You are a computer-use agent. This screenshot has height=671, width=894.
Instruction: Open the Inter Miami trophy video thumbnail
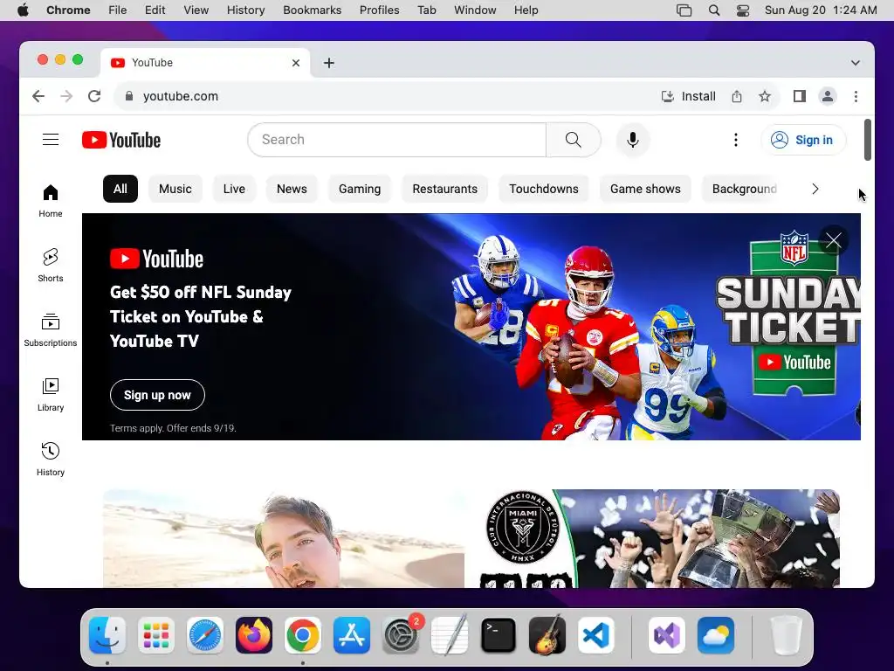tap(660, 538)
